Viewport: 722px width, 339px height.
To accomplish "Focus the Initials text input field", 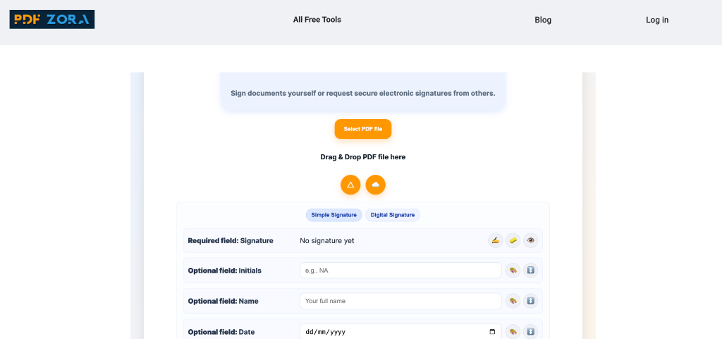I will [x=400, y=271].
